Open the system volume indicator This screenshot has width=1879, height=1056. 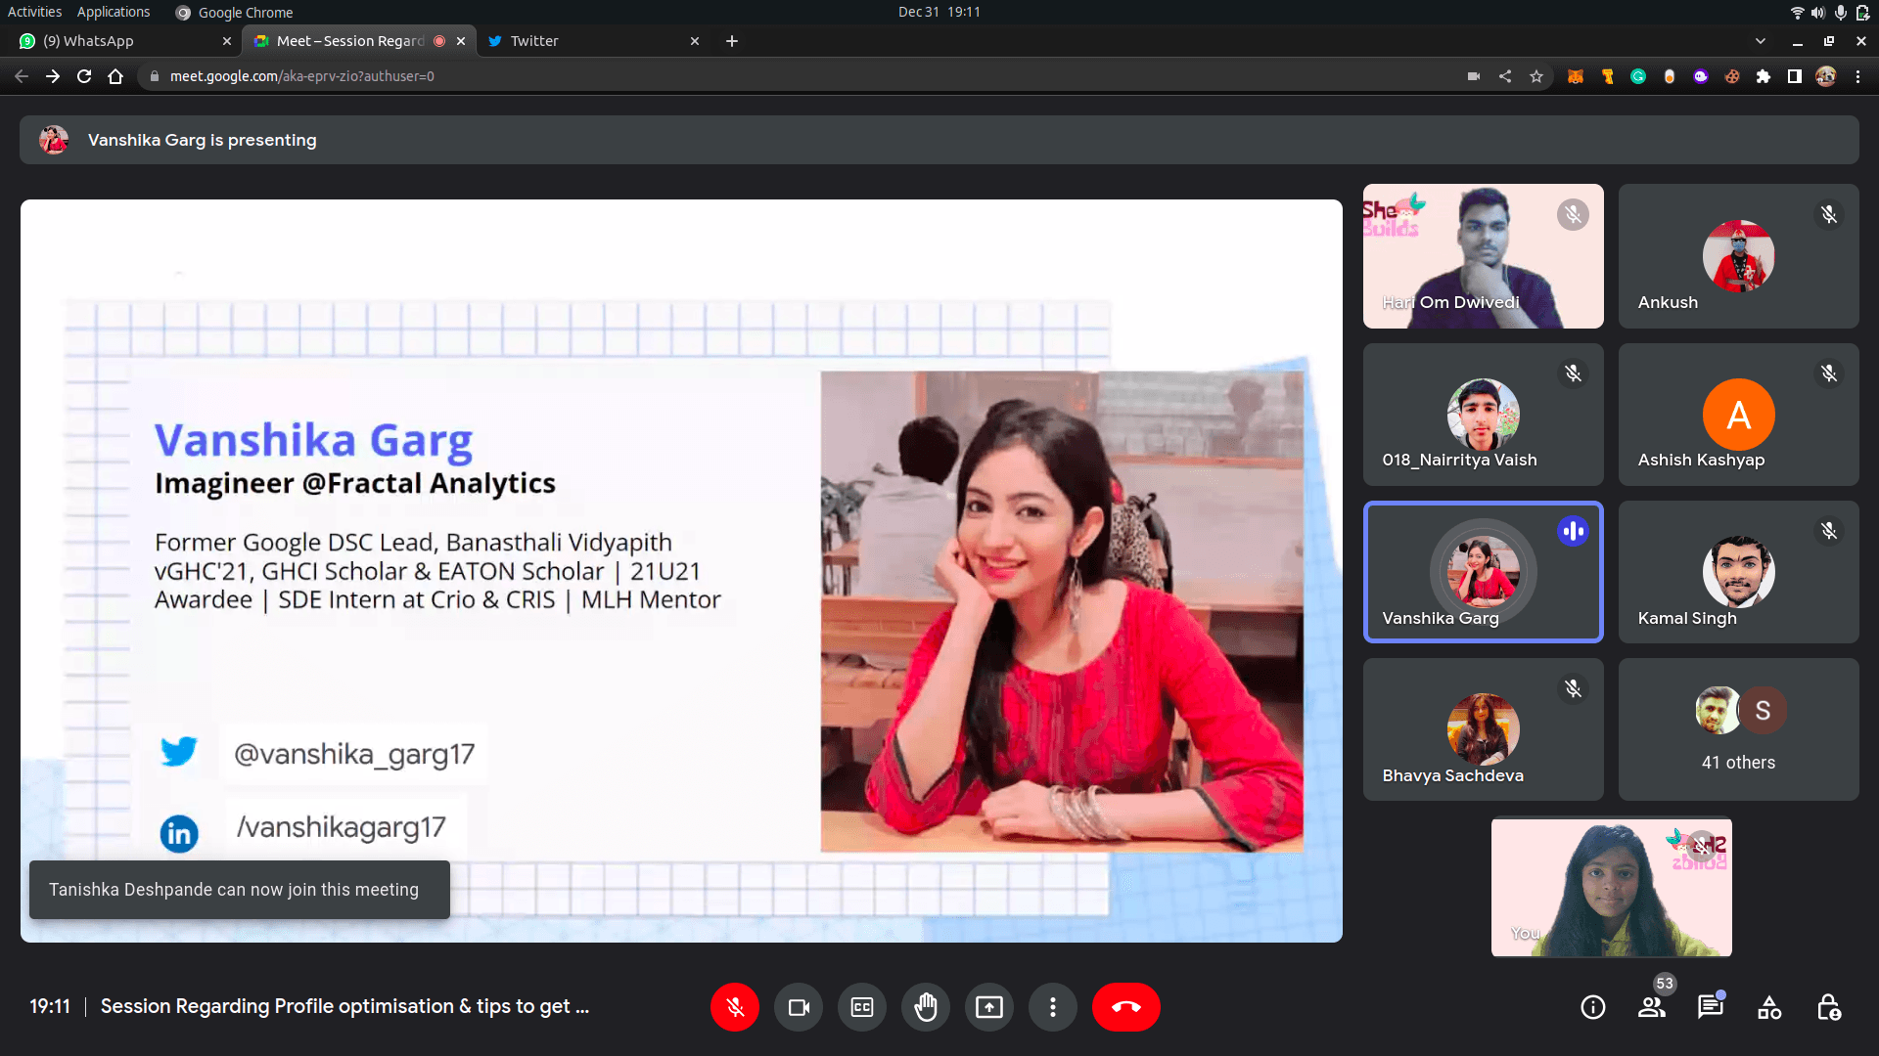click(1818, 12)
